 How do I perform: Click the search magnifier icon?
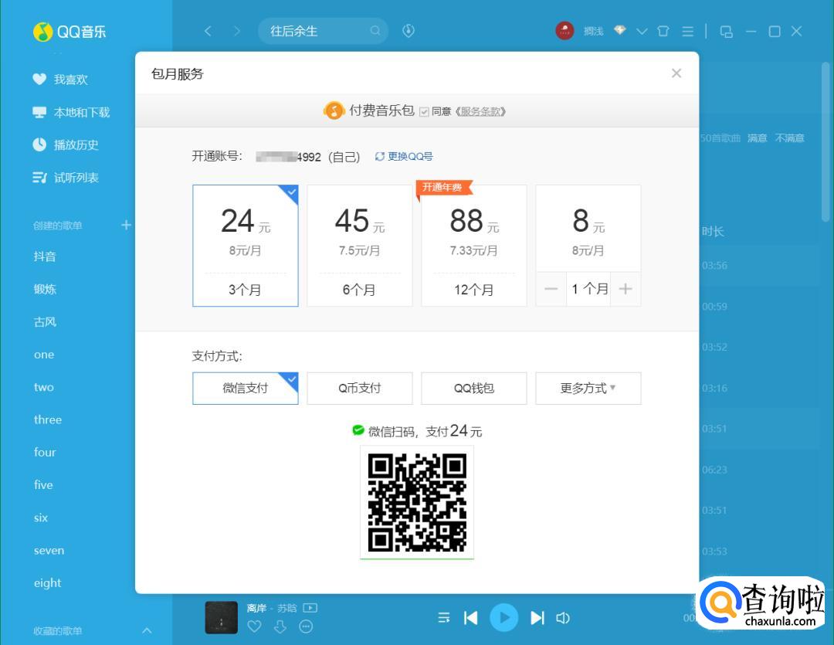375,31
